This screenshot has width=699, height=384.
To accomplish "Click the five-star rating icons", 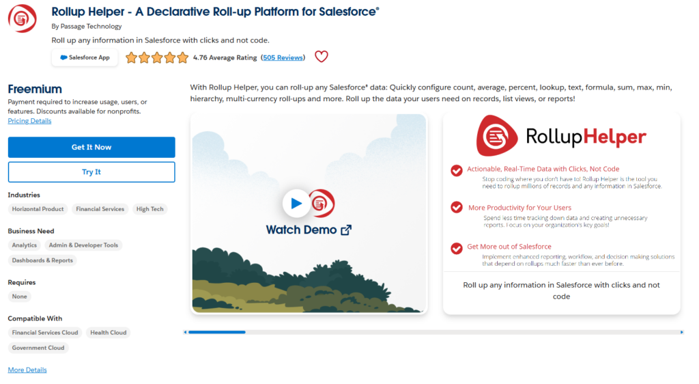I will click(x=157, y=57).
